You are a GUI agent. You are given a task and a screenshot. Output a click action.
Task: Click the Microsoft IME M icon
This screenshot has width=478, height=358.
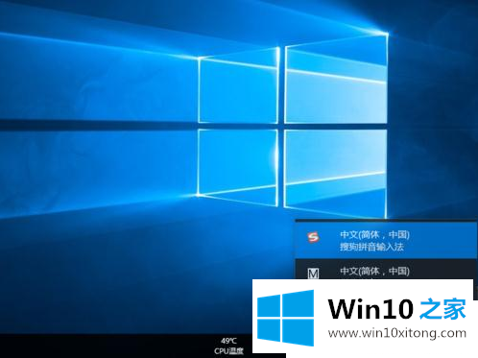313,274
